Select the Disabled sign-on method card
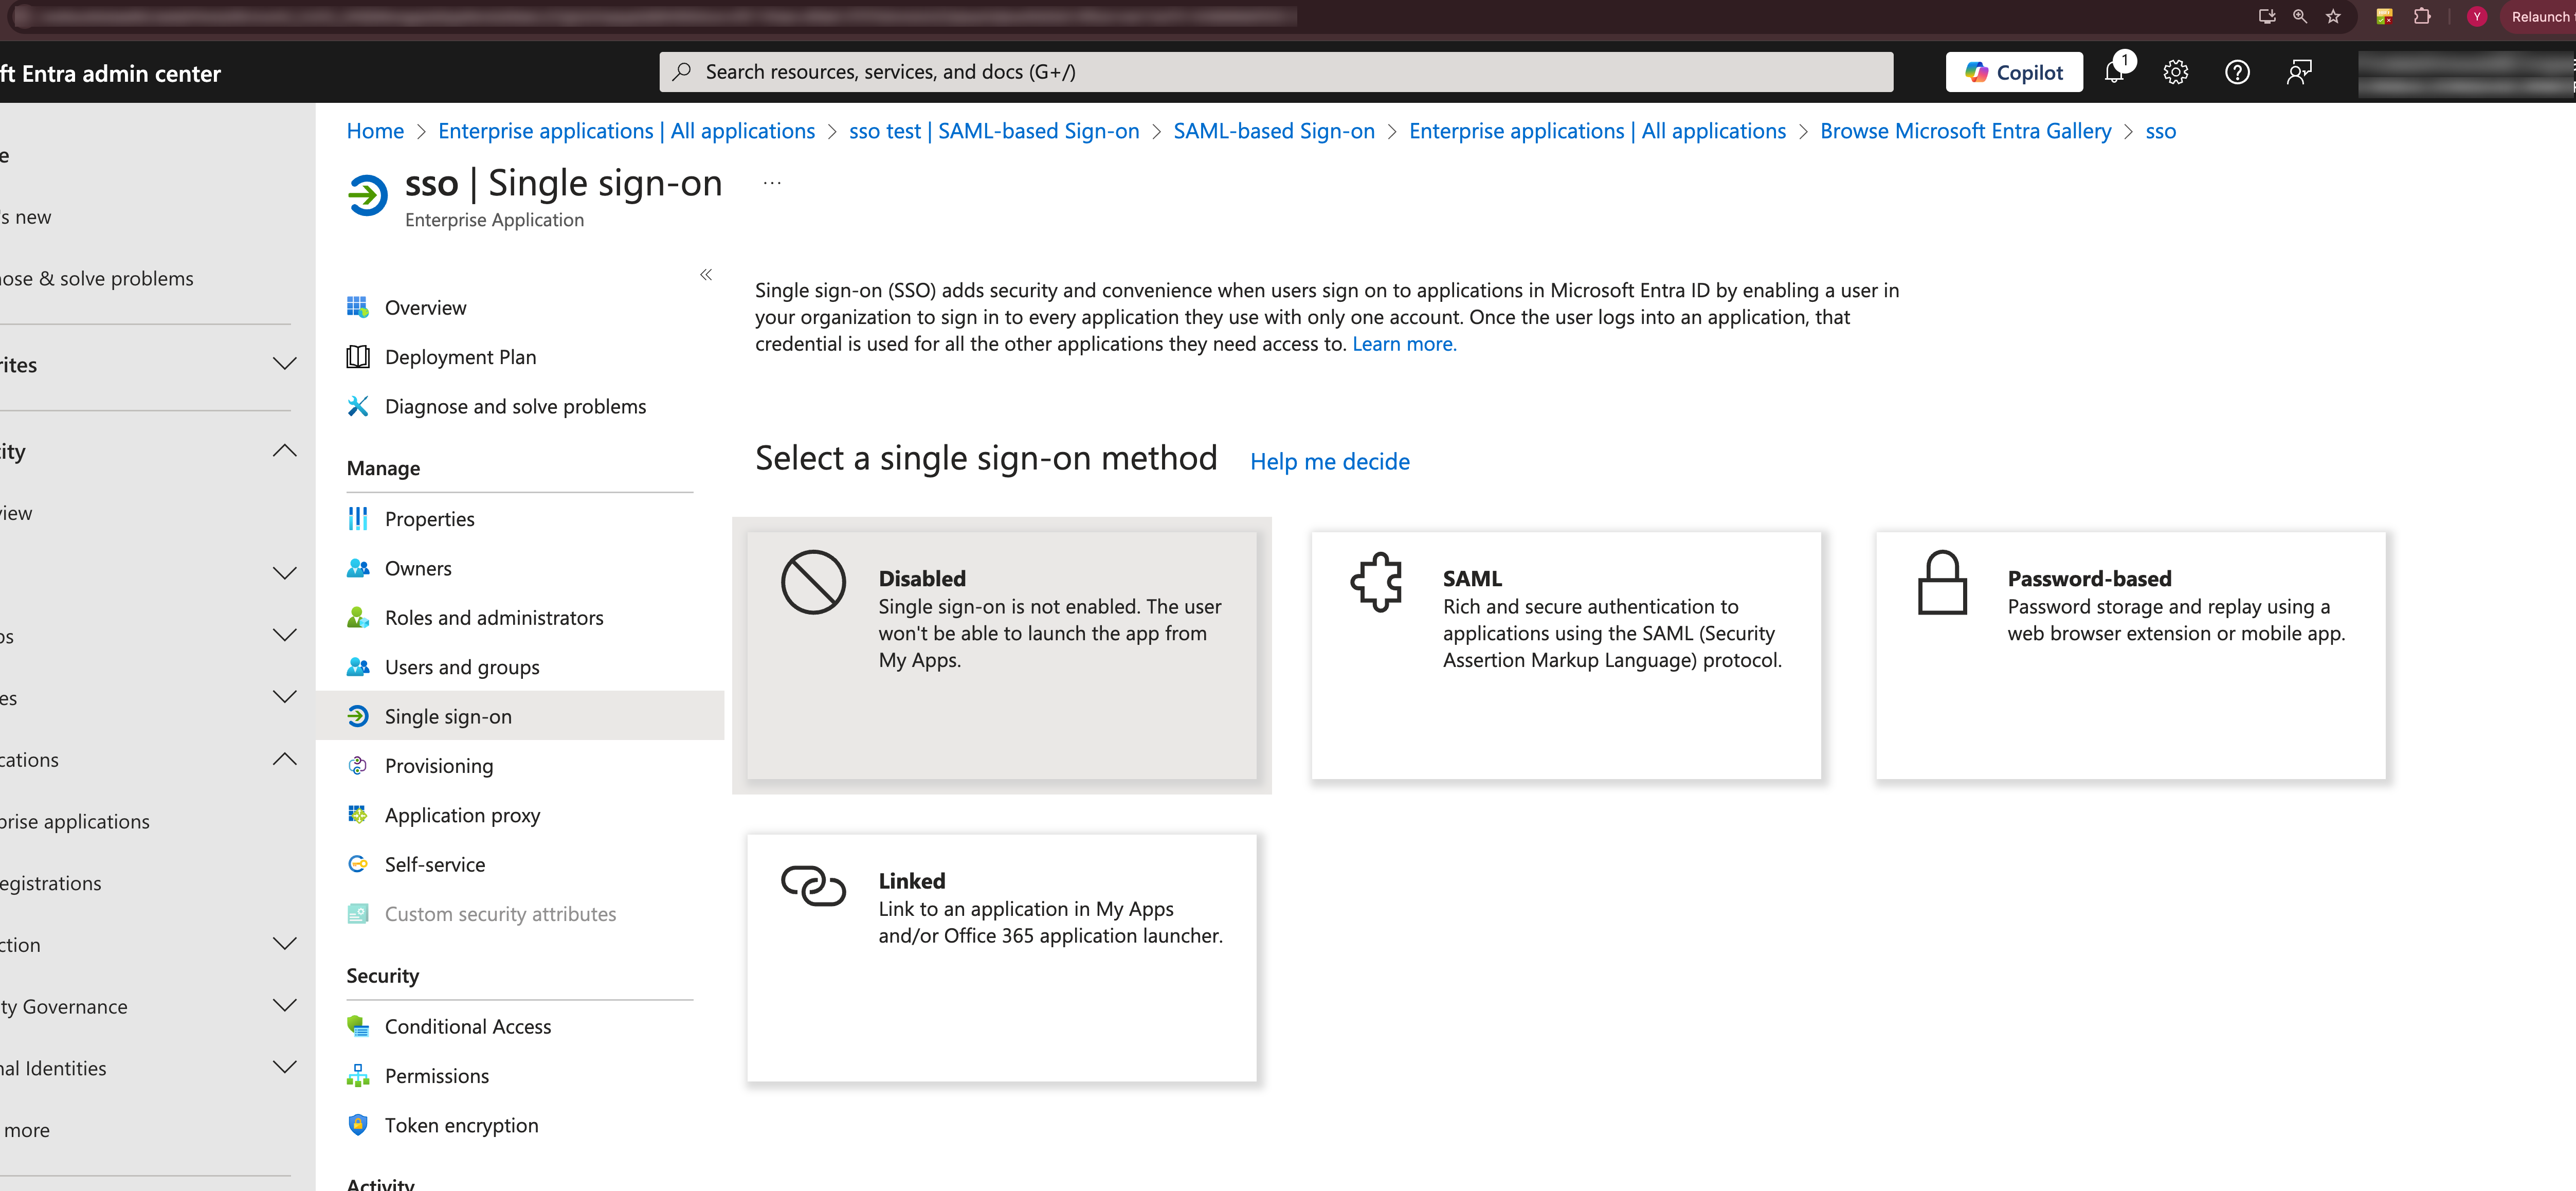Viewport: 2576px width, 1191px height. pyautogui.click(x=1002, y=655)
